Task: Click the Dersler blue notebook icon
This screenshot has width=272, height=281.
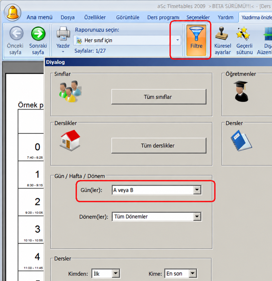Action: (241, 140)
